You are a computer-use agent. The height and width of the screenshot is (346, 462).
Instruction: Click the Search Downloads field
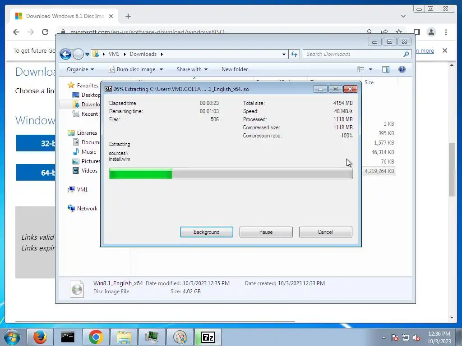(354, 54)
